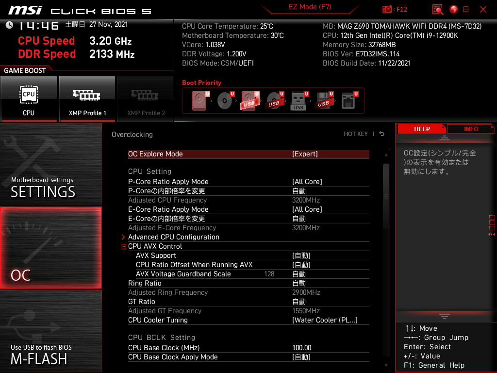Click the clock icon beside the time
Screen dimensions: 497x373
coord(9,25)
